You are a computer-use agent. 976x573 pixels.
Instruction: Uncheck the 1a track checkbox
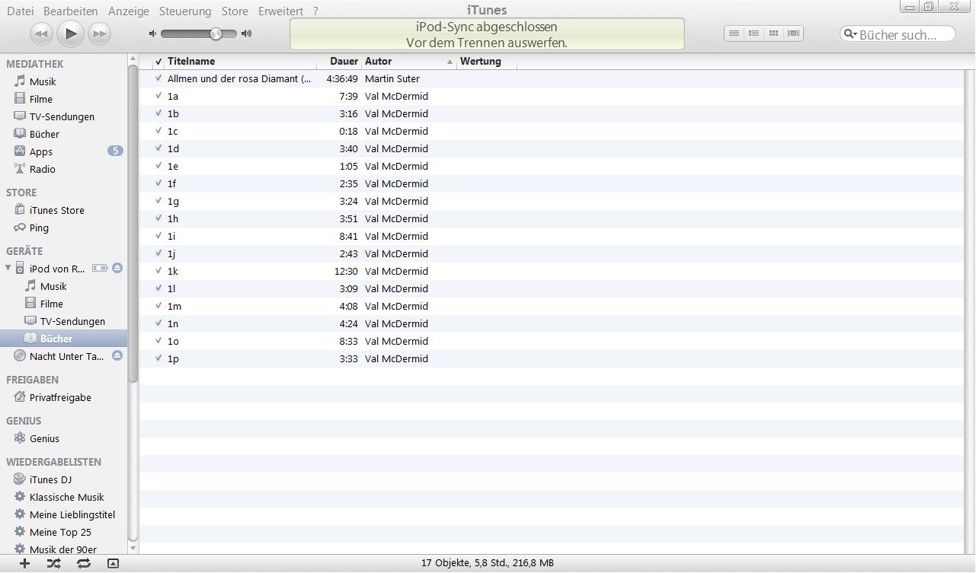tap(158, 96)
